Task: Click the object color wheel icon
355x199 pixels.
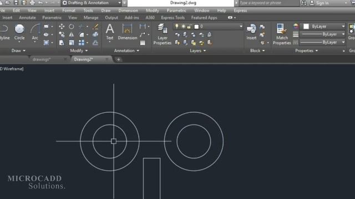Action: point(296,27)
